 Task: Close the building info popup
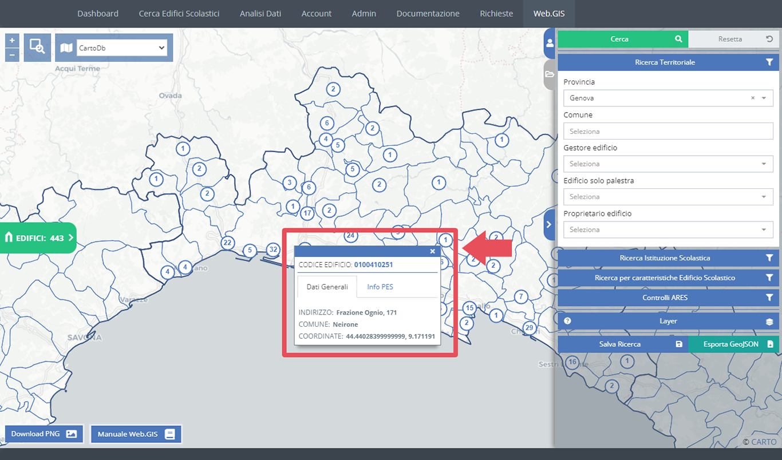[432, 251]
